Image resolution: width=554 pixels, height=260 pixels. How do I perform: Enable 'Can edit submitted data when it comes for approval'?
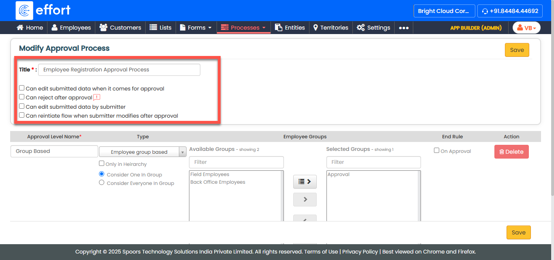22,88
